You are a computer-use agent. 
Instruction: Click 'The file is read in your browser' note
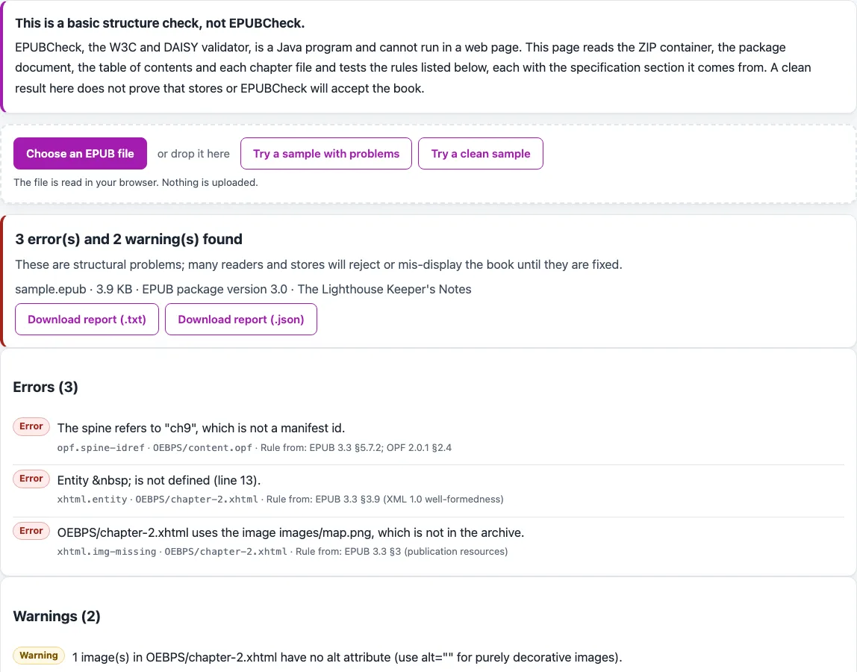click(x=136, y=183)
